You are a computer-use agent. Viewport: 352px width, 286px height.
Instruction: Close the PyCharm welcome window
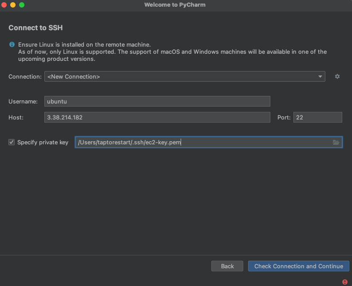click(4, 5)
